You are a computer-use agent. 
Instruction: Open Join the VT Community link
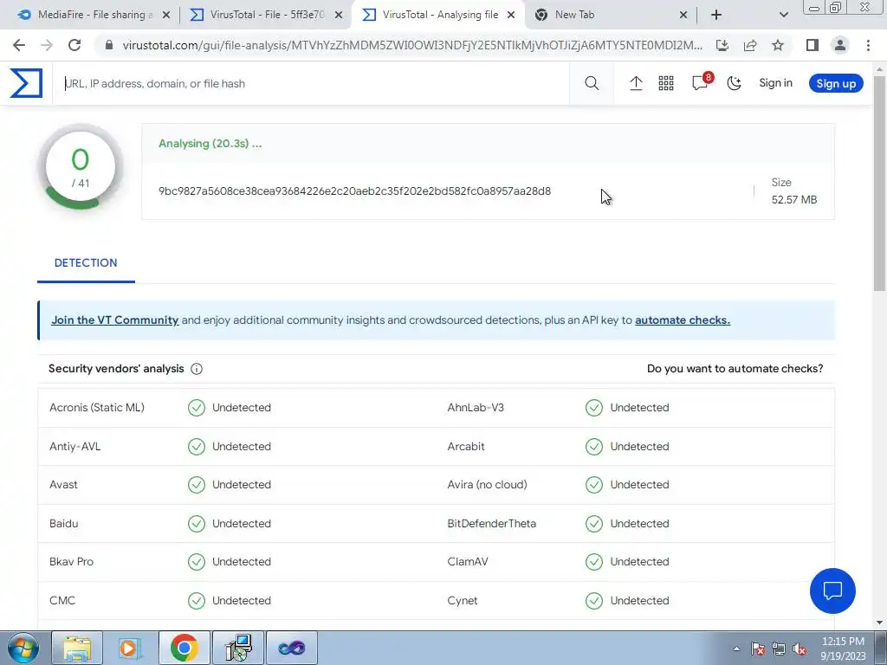coord(115,320)
